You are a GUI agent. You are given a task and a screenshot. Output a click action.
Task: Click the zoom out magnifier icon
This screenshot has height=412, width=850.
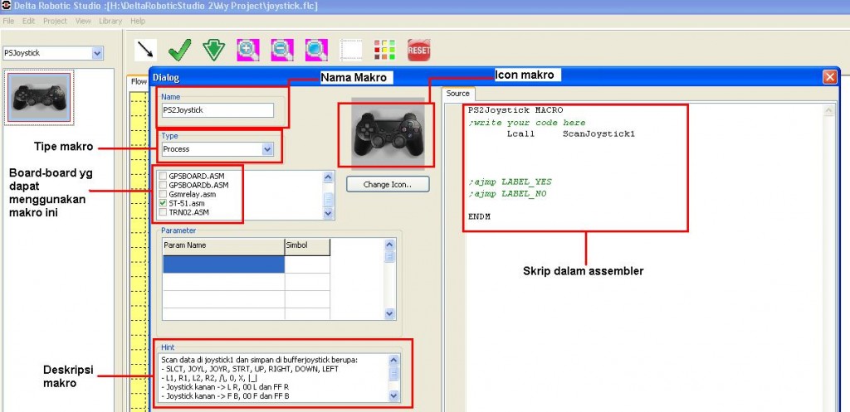point(281,50)
